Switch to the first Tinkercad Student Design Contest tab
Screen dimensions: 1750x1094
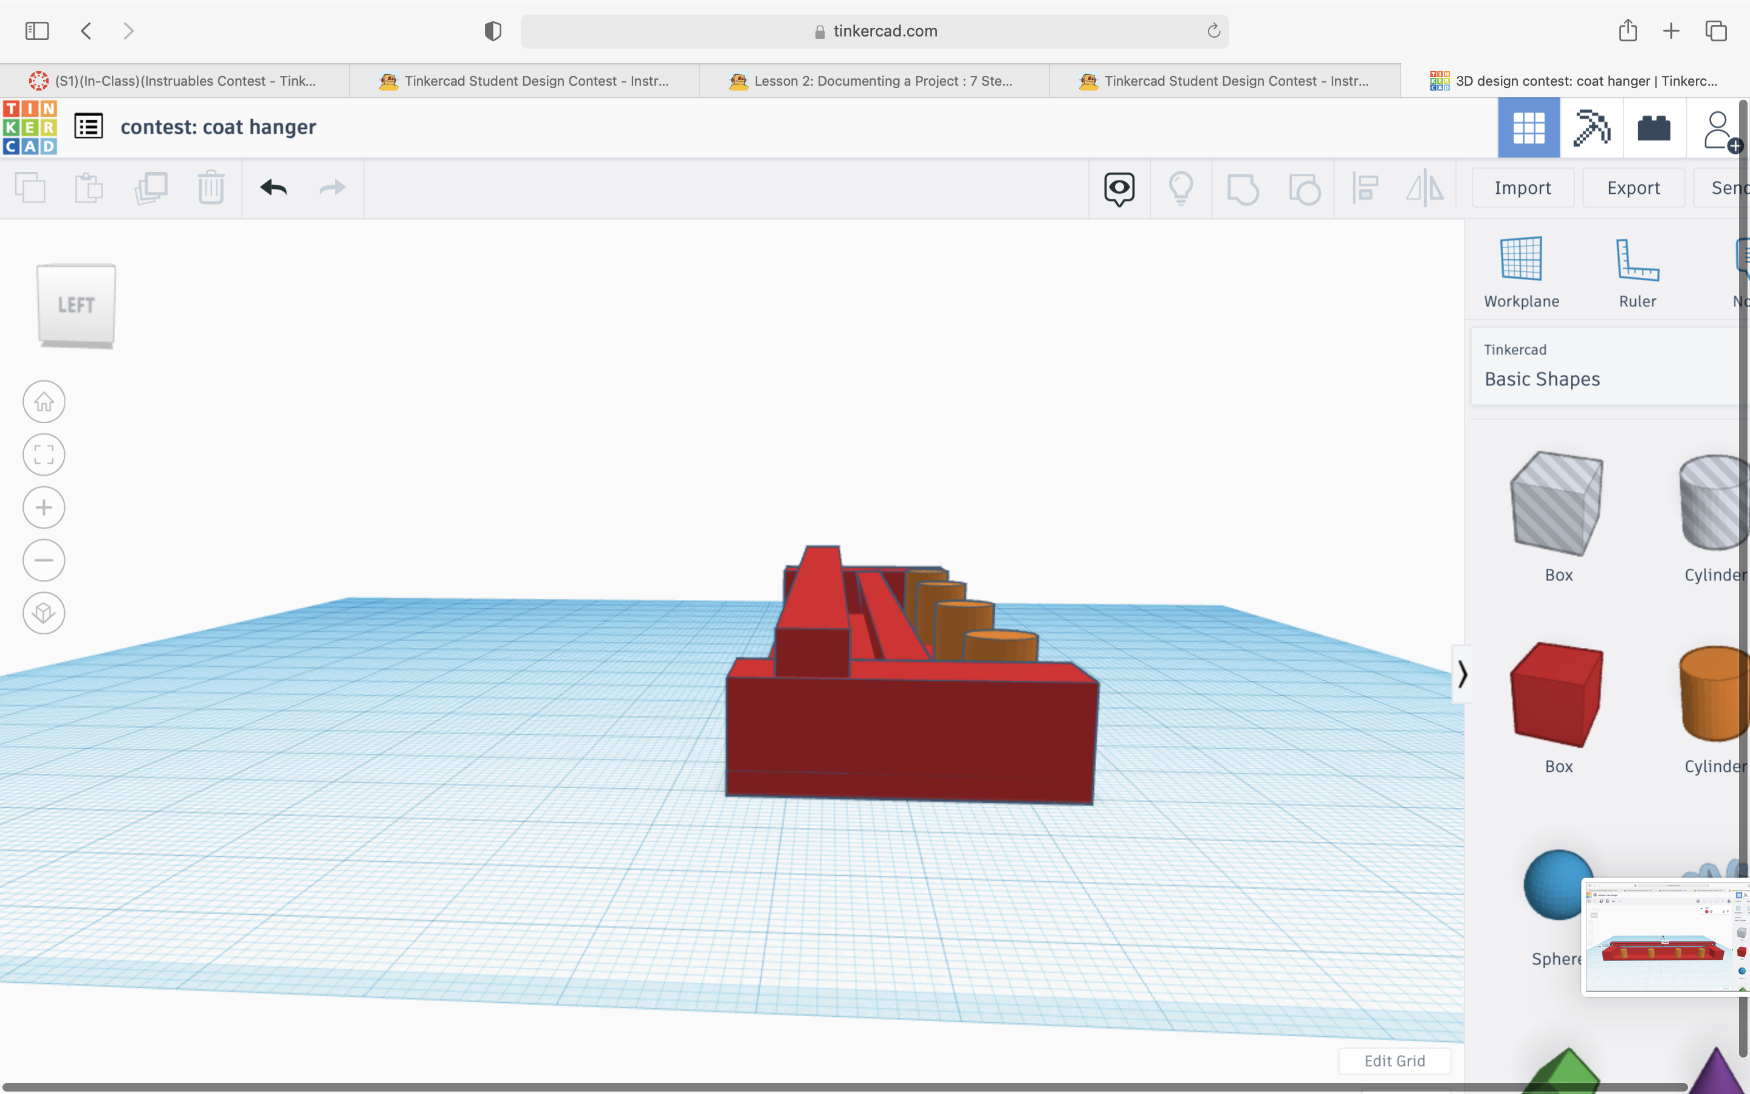pyautogui.click(x=524, y=81)
